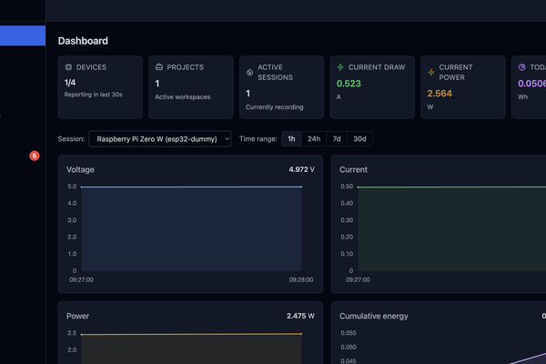546x364 pixels.
Task: Switch time range to 30d
Action: coord(359,139)
